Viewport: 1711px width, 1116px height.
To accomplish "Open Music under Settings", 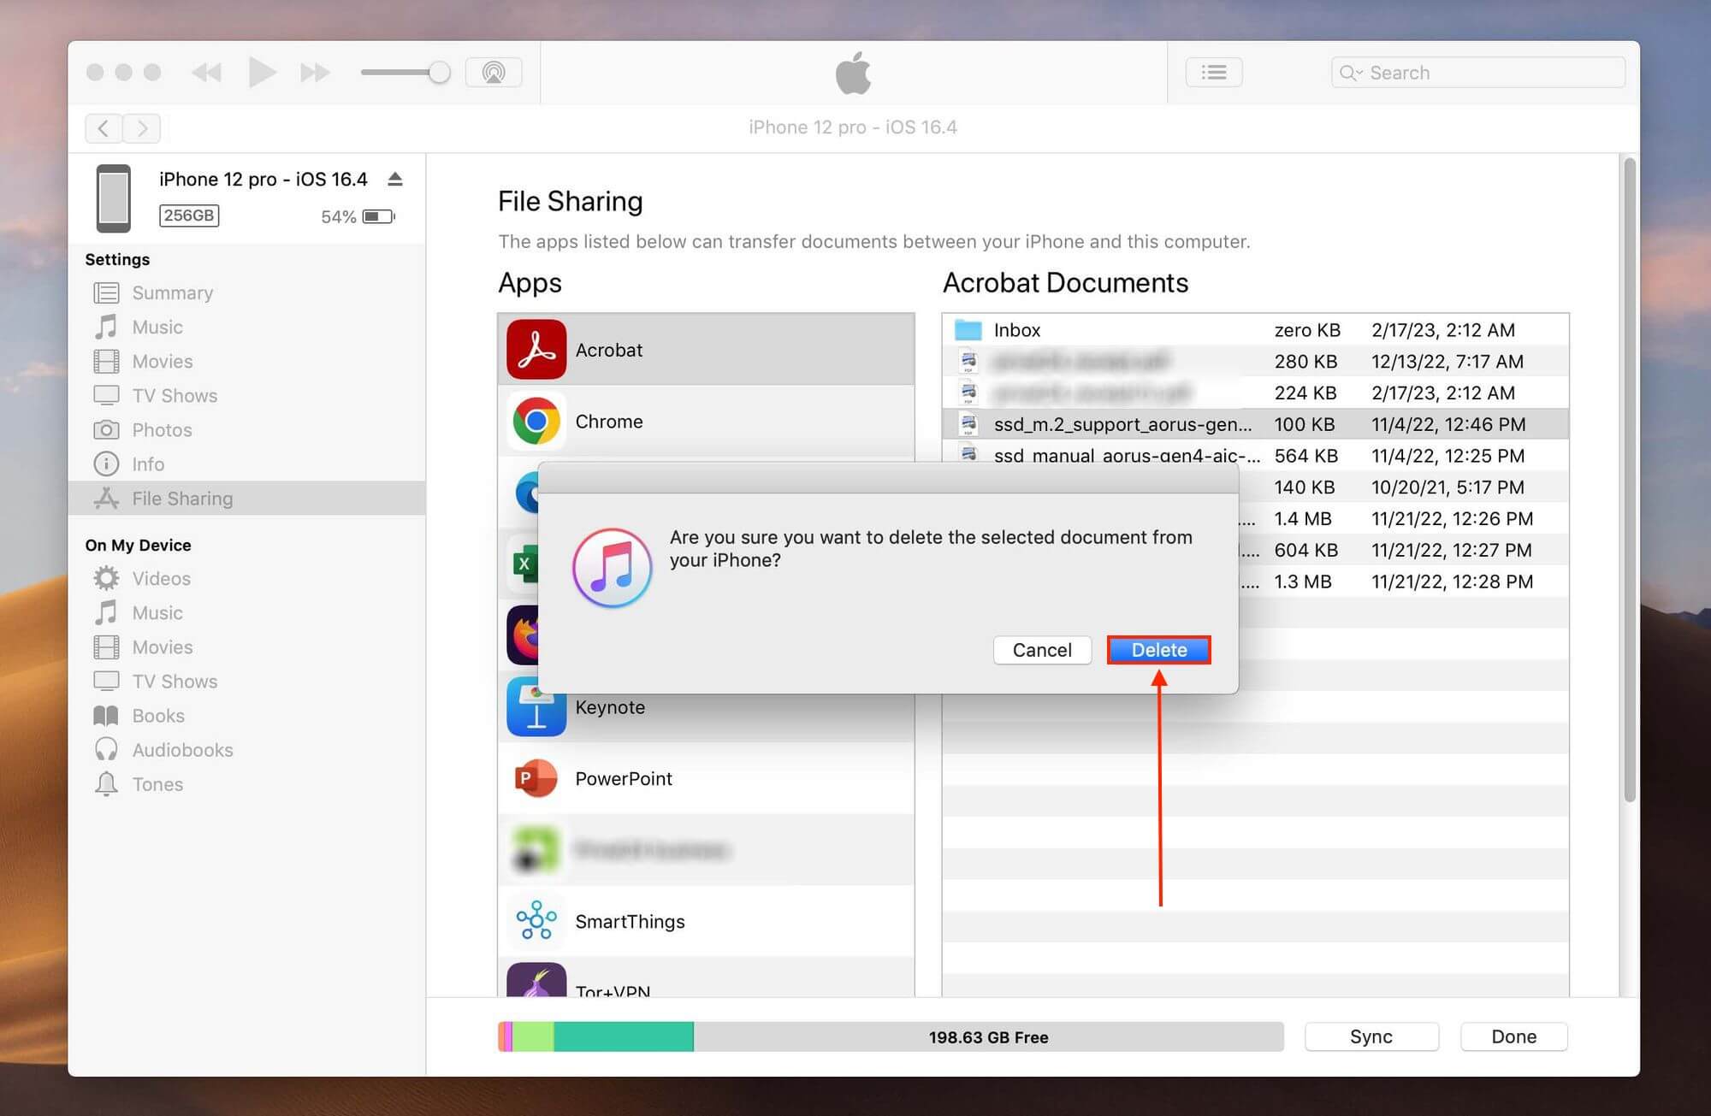I will point(246,328).
